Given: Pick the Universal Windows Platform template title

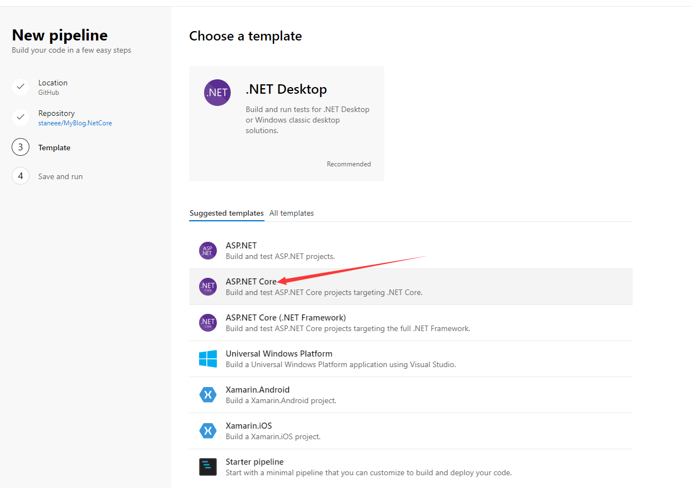Looking at the screenshot, I should click(279, 353).
